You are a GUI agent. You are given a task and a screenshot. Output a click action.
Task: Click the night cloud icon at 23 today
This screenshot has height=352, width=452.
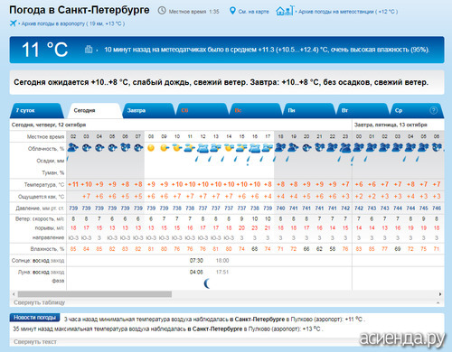coord(345,148)
